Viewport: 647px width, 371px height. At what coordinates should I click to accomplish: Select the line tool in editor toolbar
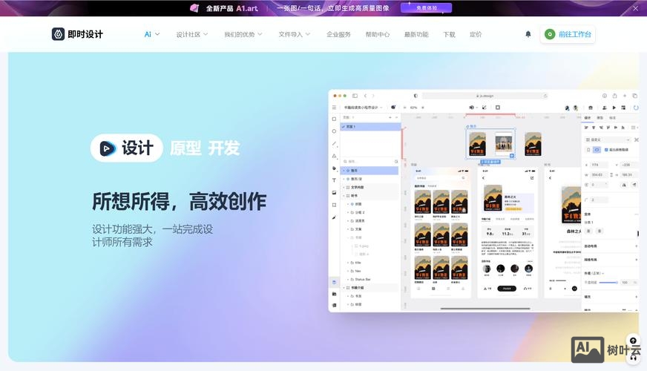334,144
